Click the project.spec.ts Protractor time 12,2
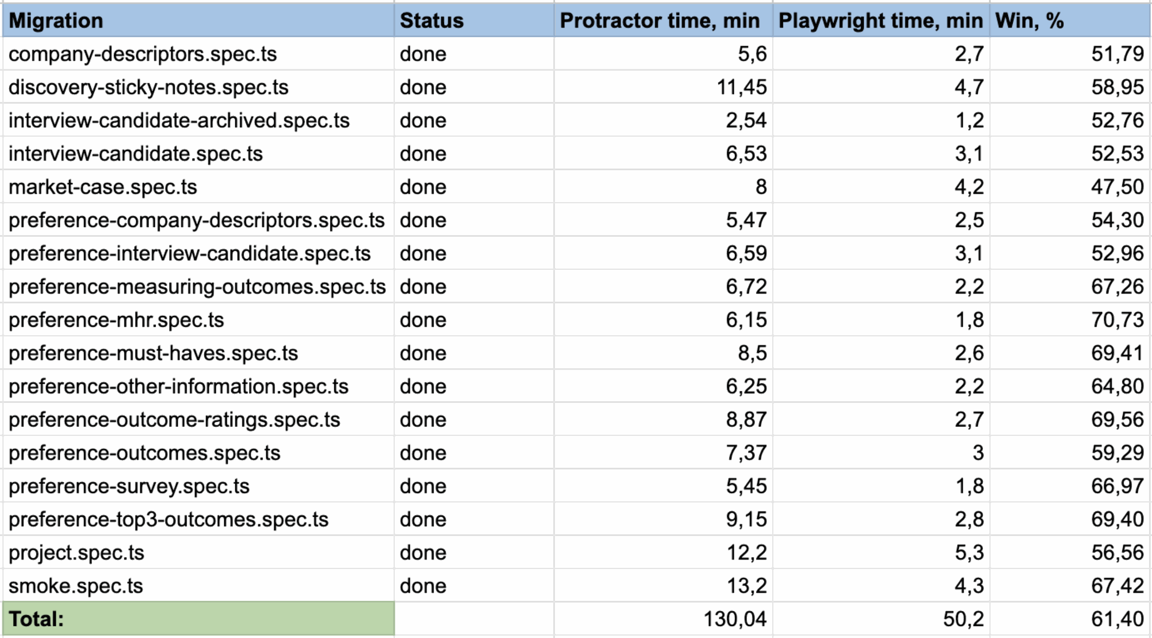This screenshot has height=638, width=1152. pos(746,552)
